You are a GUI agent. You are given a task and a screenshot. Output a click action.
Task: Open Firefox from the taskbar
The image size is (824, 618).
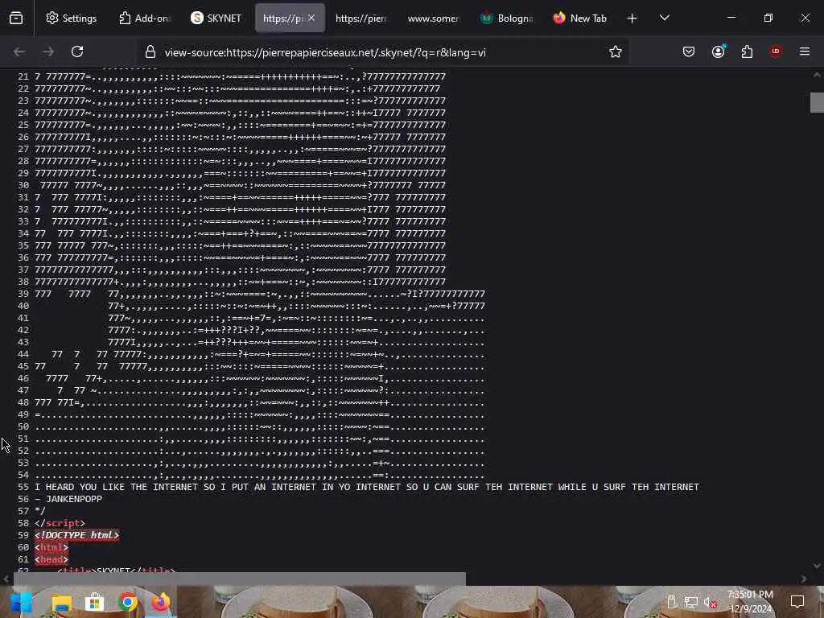coord(161,602)
